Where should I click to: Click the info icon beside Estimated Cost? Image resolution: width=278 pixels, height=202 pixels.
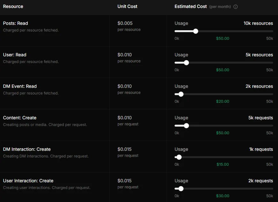[236, 7]
